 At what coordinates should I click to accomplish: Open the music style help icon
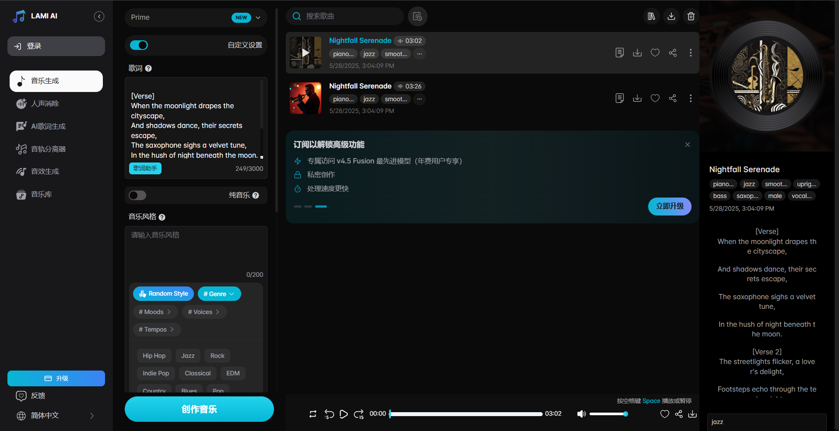pyautogui.click(x=162, y=217)
